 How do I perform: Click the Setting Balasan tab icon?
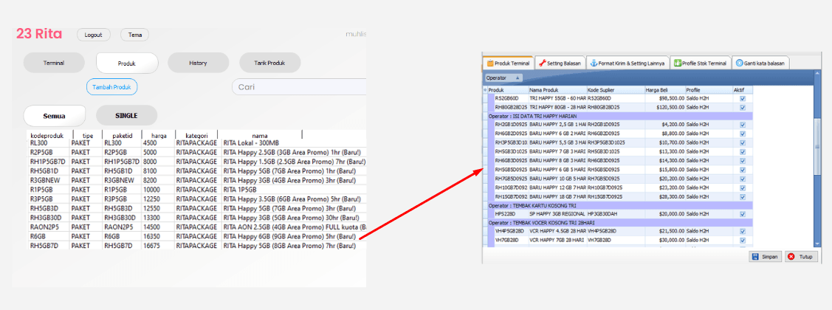[542, 63]
